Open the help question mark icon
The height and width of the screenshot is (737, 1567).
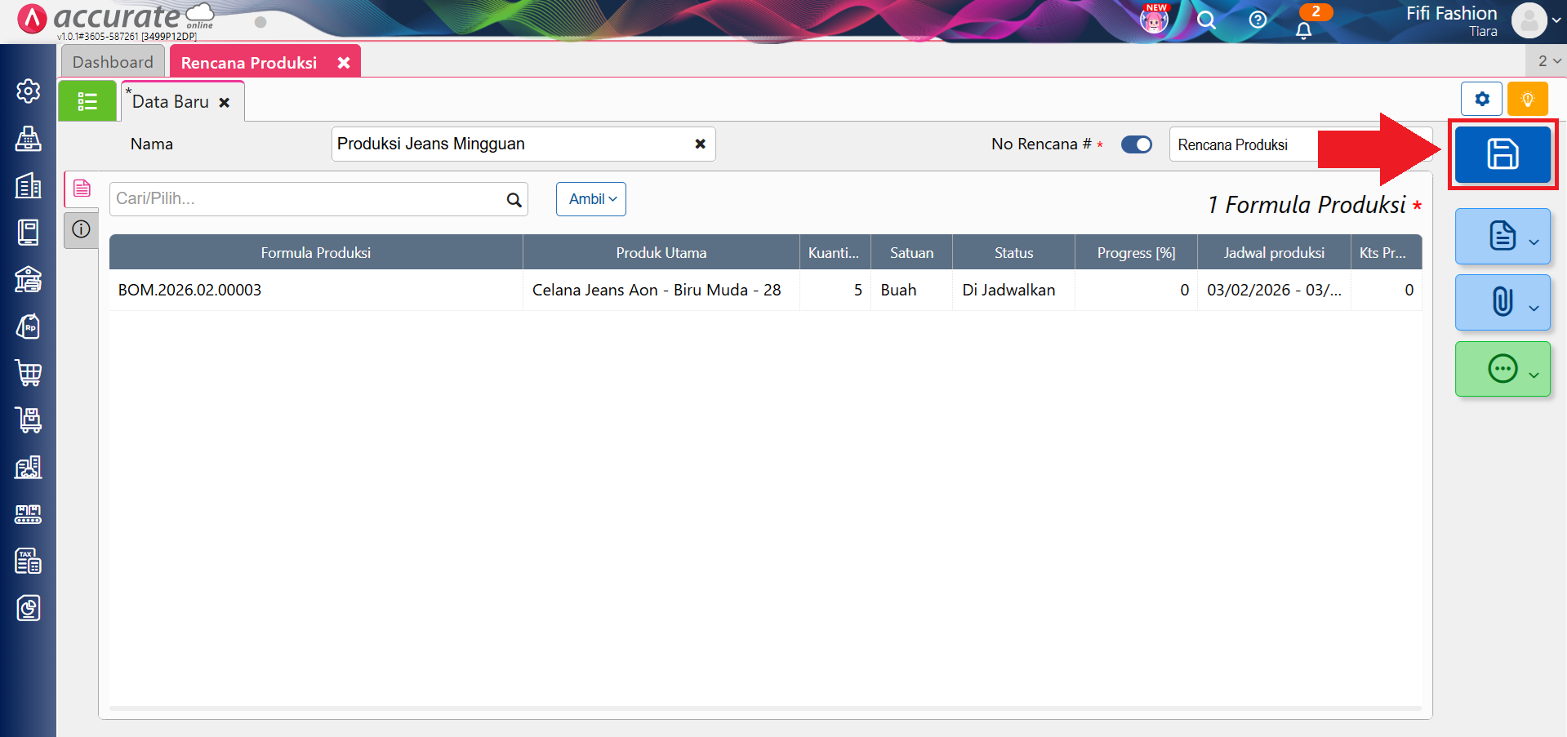(x=1258, y=20)
